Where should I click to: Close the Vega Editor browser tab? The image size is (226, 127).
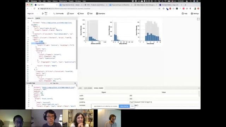[57, 5]
